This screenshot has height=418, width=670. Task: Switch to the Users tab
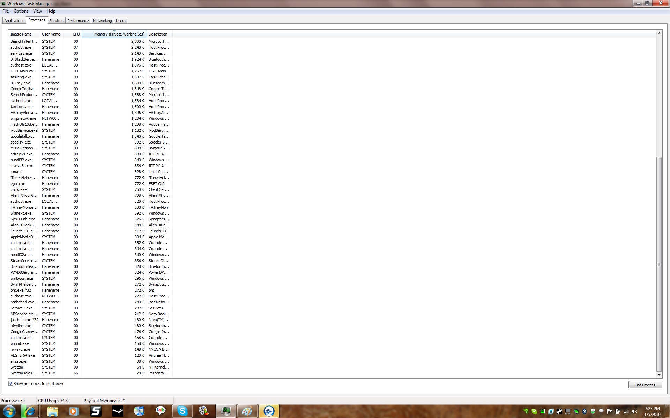[x=121, y=21]
